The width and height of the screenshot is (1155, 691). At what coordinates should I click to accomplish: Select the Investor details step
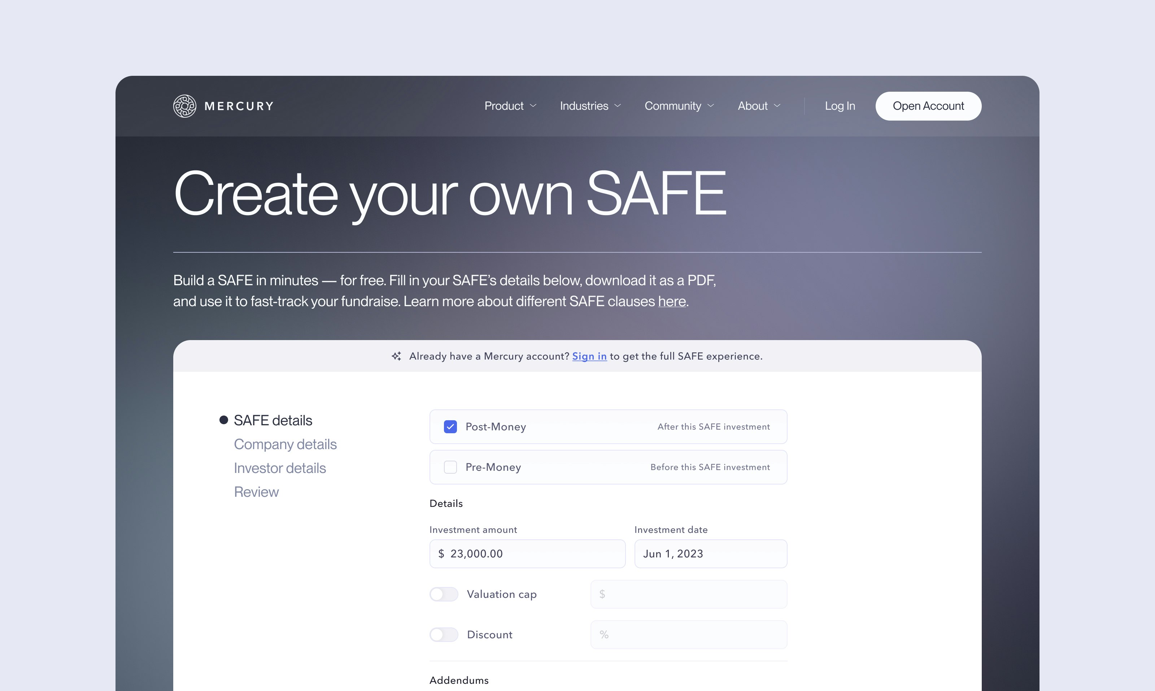coord(280,468)
